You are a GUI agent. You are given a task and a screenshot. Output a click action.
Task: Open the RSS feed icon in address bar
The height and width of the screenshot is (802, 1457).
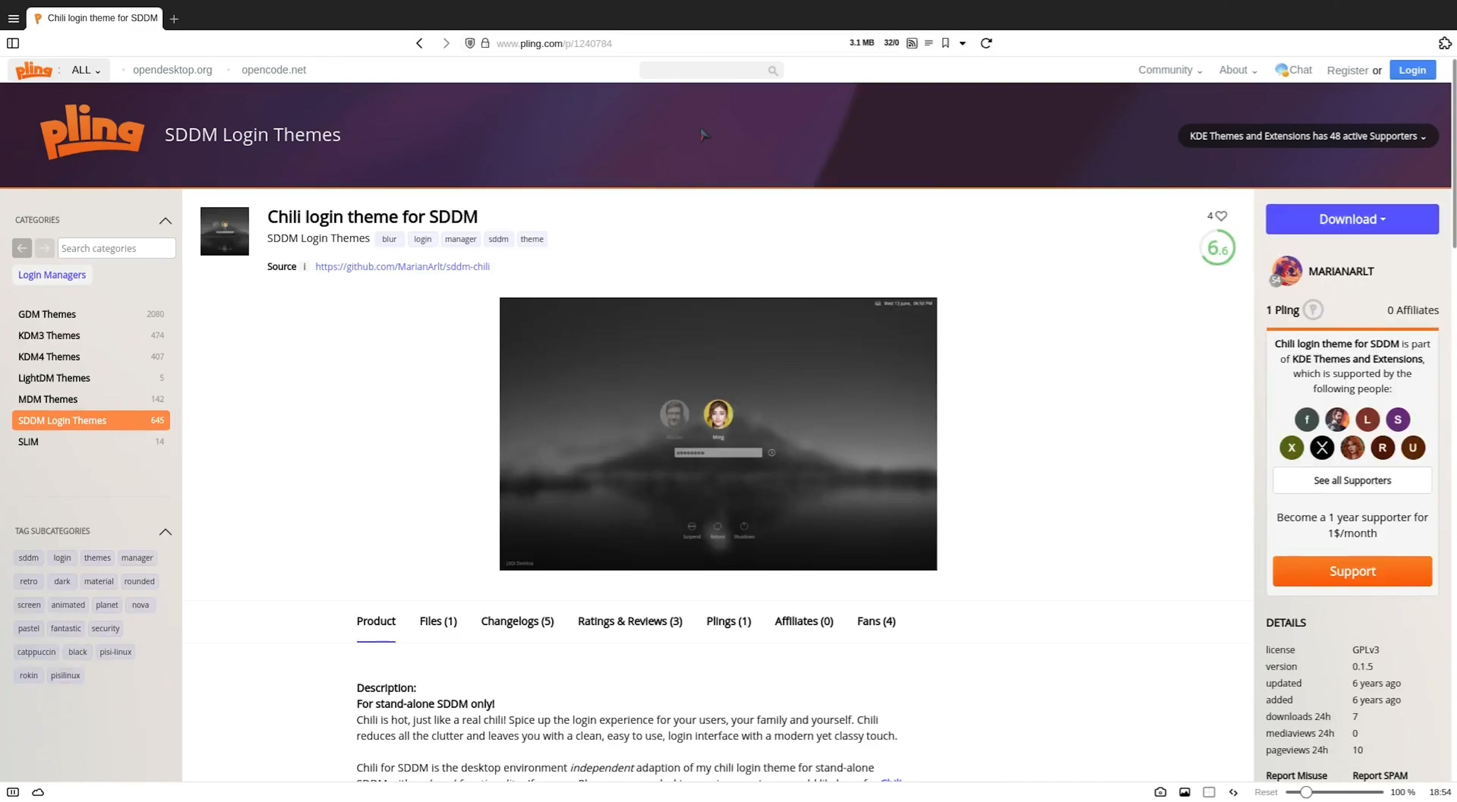tap(912, 43)
